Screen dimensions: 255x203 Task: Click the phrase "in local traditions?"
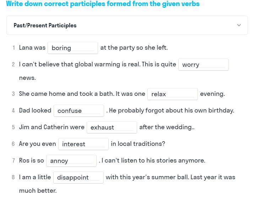[x=138, y=144]
